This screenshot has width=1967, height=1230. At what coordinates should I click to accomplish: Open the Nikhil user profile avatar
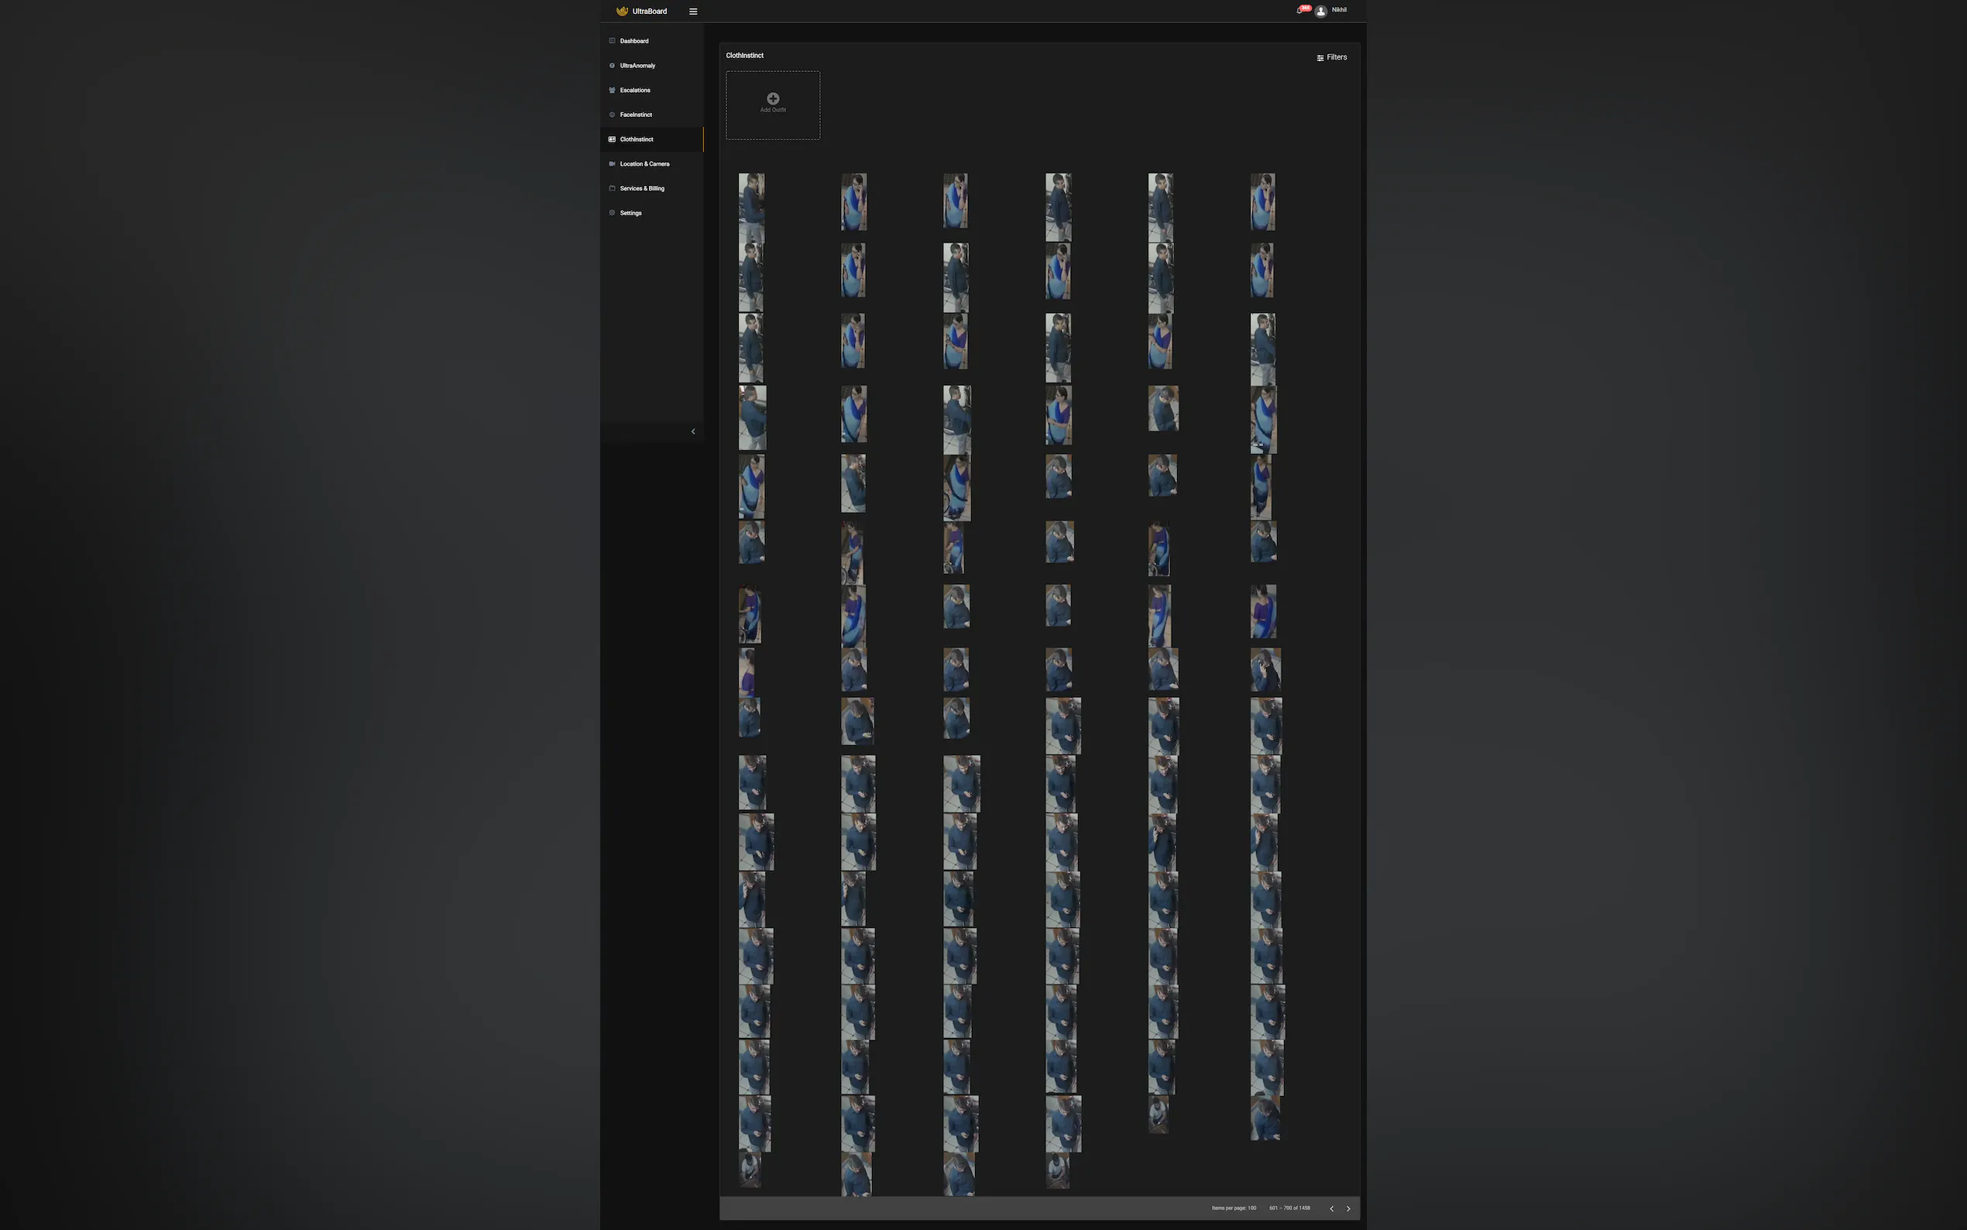pos(1321,10)
